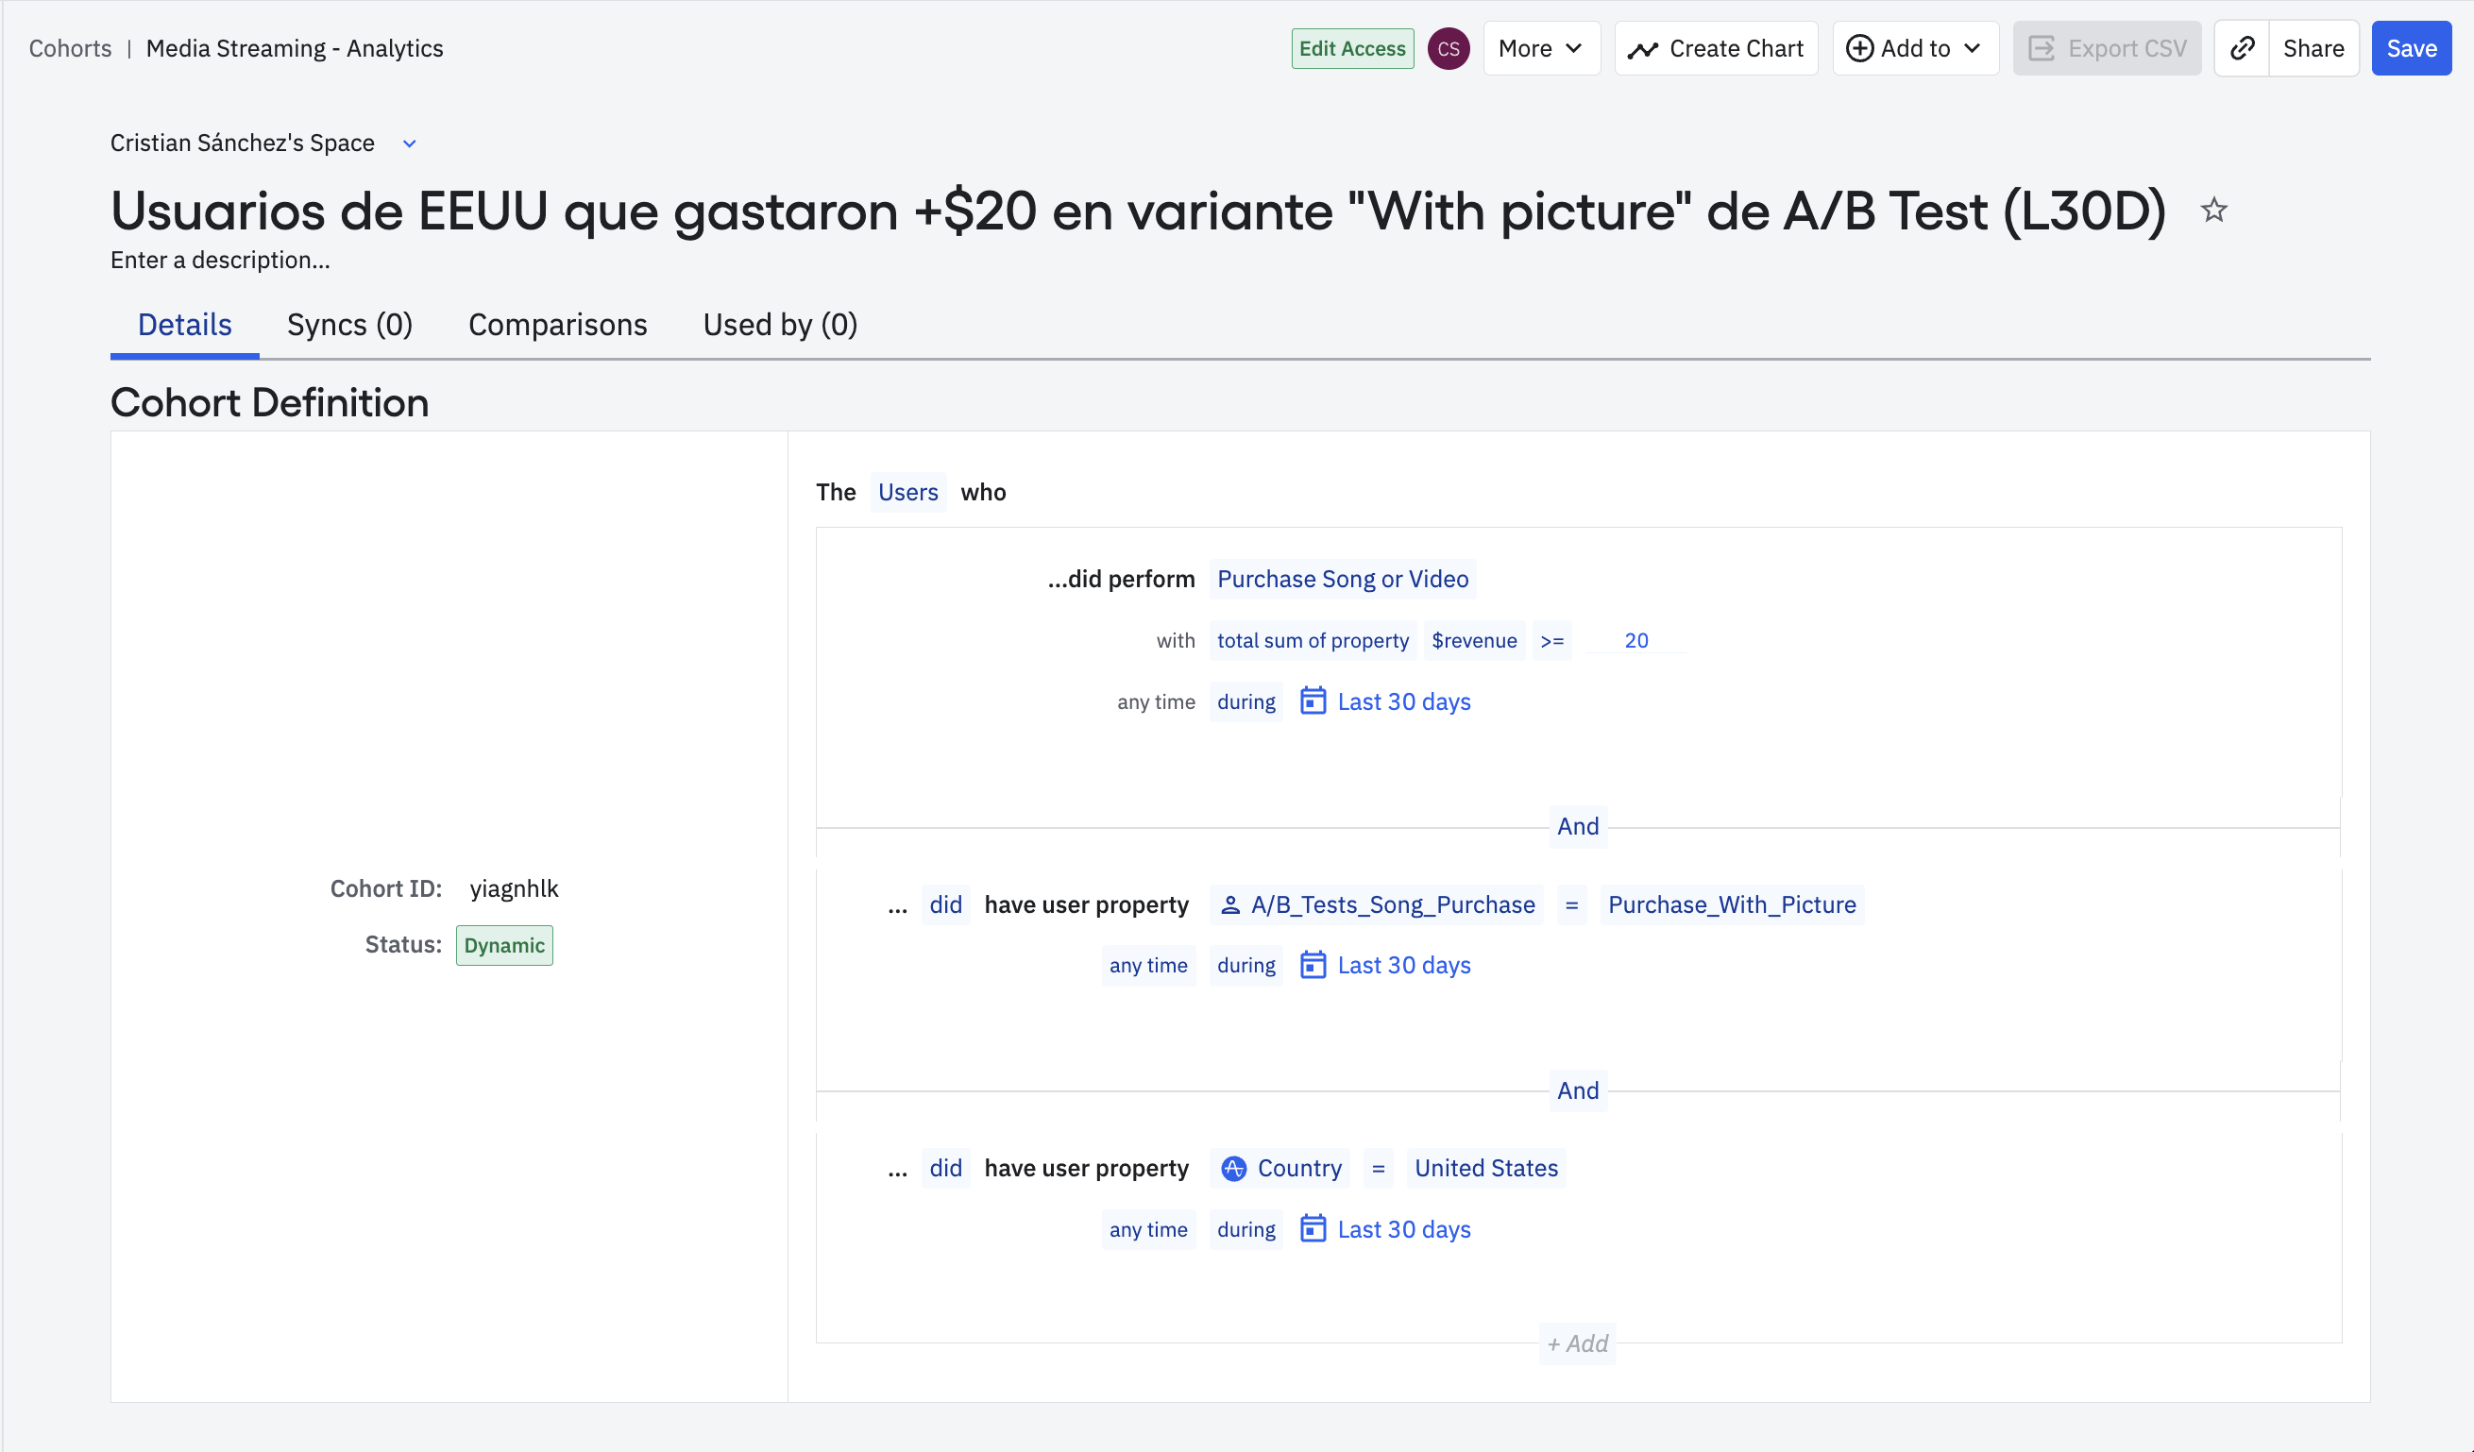Change the Users cohort subject selector
The width and height of the screenshot is (2474, 1452).
pos(908,492)
